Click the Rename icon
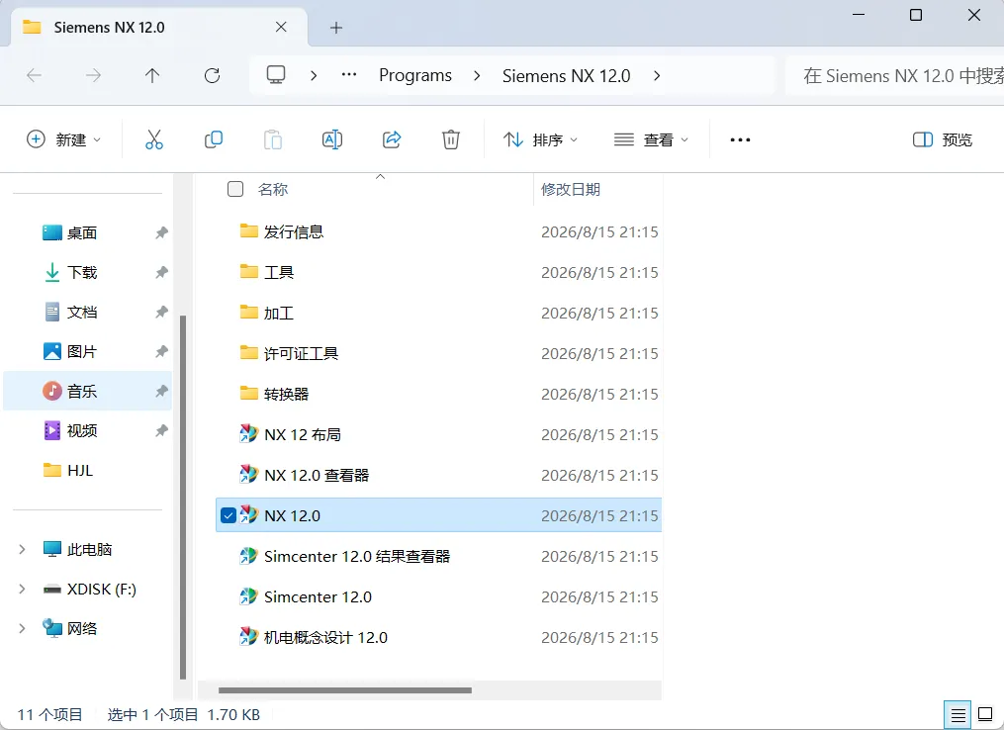Viewport: 1004px width, 730px height. [x=331, y=138]
